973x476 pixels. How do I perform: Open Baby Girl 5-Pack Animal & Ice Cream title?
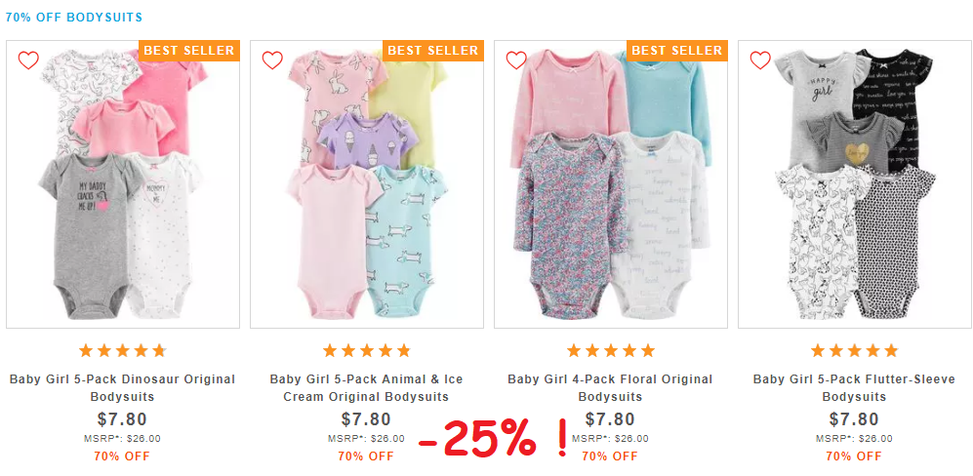point(366,387)
